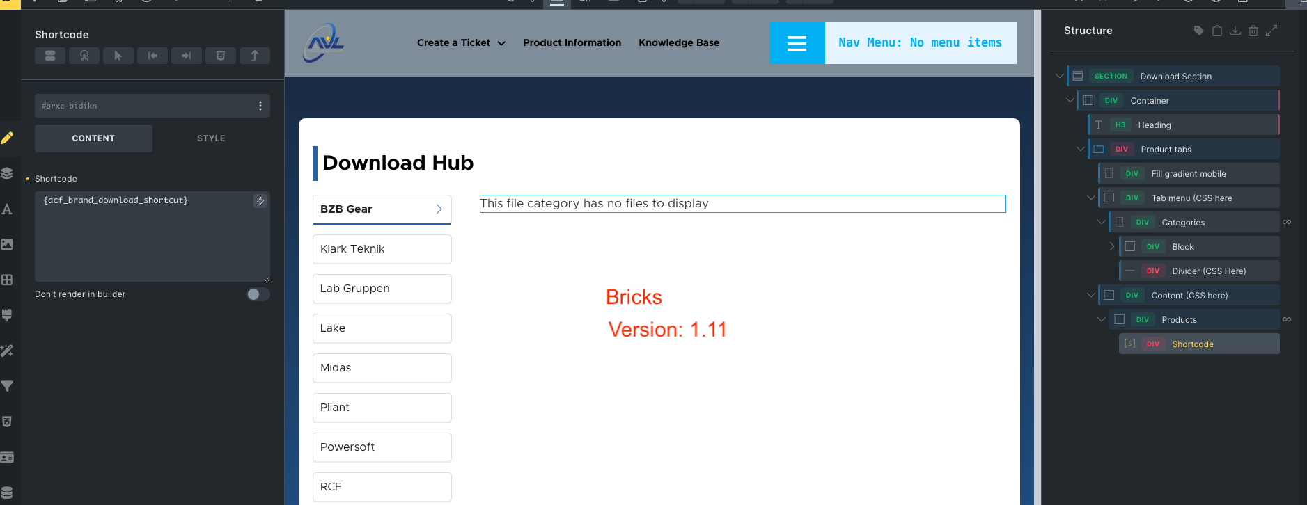Go to next element with right-bar arrow icon

click(x=187, y=56)
